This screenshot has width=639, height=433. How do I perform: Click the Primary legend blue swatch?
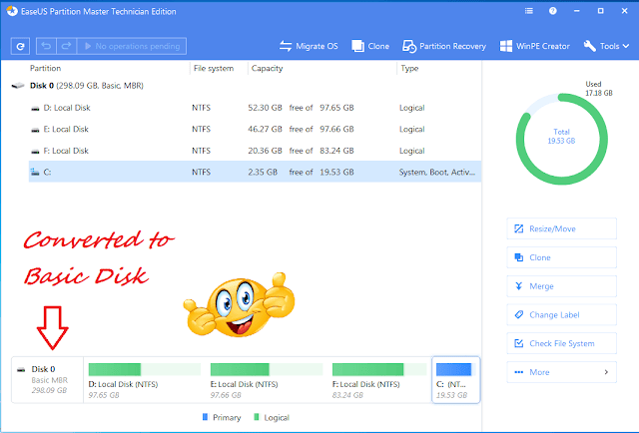click(x=205, y=417)
